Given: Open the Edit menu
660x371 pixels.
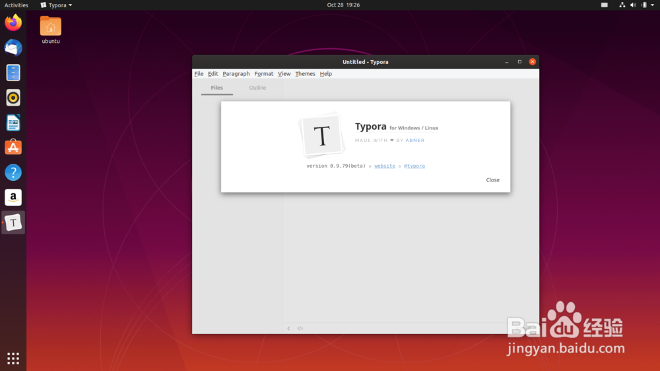Looking at the screenshot, I should pos(213,74).
